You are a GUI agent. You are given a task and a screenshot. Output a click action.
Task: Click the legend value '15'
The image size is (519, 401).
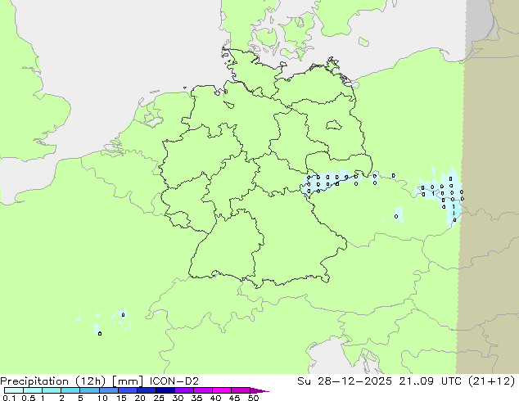point(121,398)
